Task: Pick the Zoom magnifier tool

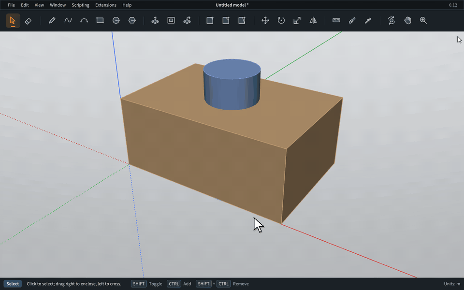Action: coord(423,20)
